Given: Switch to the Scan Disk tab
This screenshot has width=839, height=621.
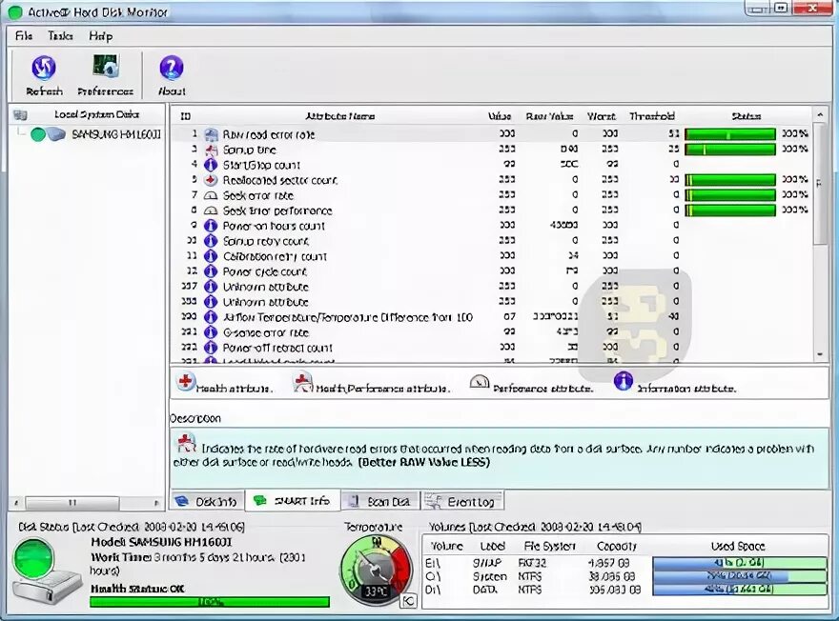Looking at the screenshot, I should pyautogui.click(x=380, y=501).
